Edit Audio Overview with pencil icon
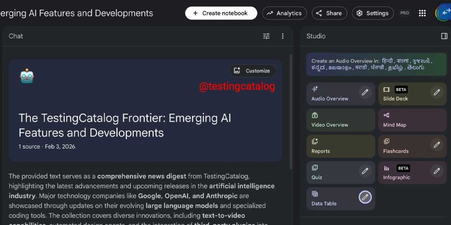This screenshot has height=225, width=451. point(365,92)
